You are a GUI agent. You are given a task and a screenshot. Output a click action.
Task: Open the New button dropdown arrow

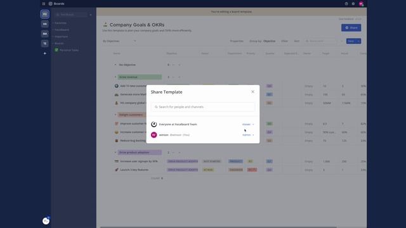pos(358,41)
